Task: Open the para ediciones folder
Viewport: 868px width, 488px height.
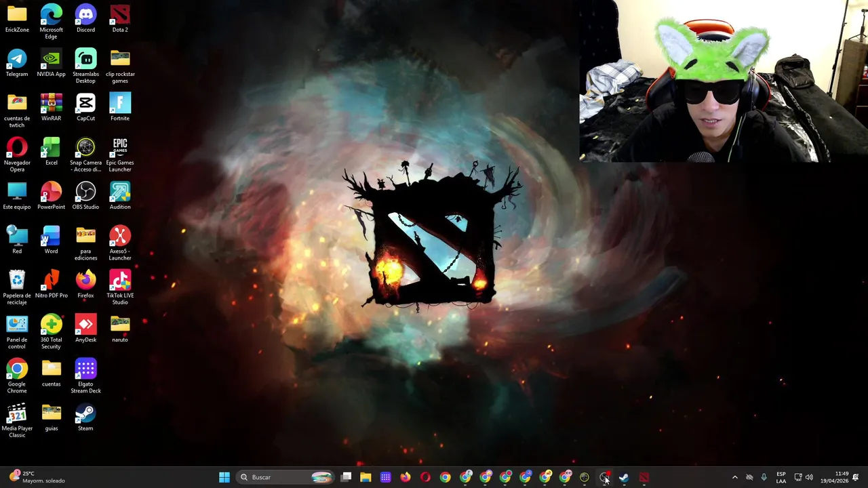Action: click(85, 243)
